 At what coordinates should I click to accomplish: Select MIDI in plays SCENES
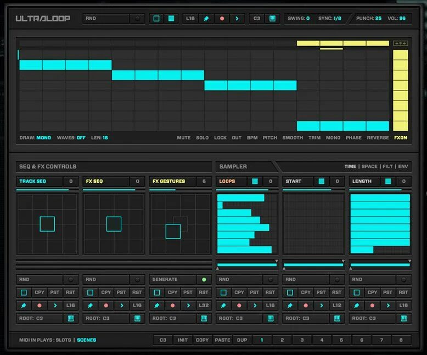tap(87, 340)
